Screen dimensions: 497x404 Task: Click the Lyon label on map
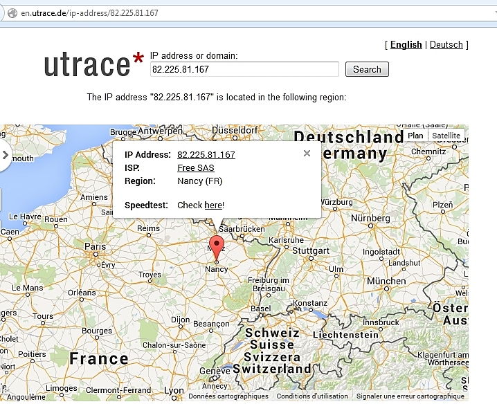tap(174, 390)
